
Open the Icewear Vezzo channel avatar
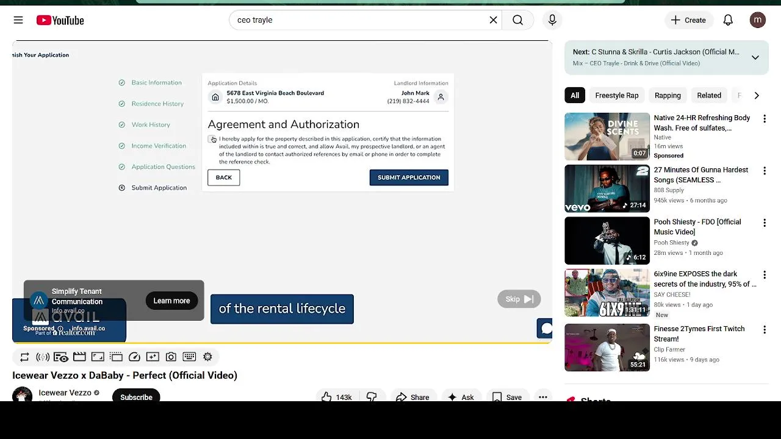pos(23,394)
